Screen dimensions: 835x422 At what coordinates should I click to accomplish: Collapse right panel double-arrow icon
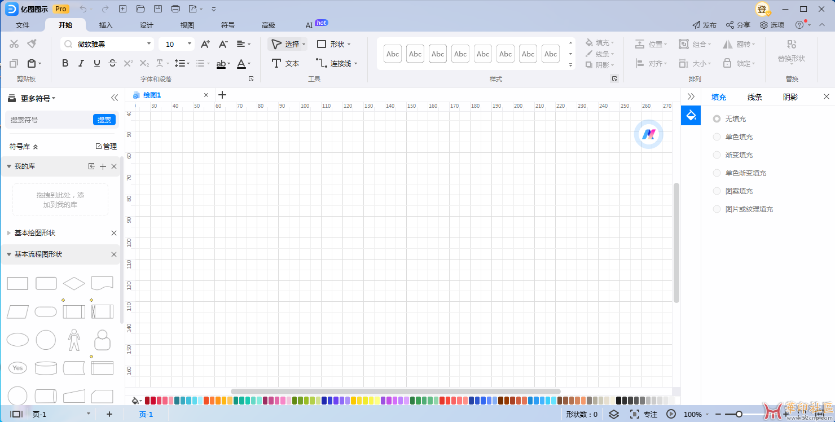tap(691, 97)
